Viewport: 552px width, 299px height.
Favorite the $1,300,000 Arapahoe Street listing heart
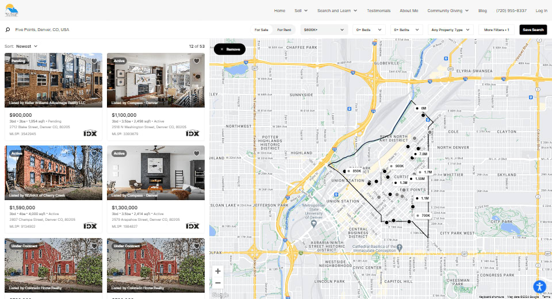197,154
